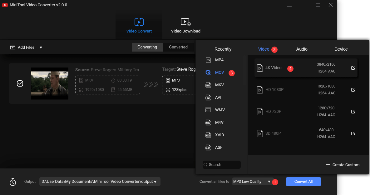Edit the 4K Video preset settings
370x195 pixels.
click(x=353, y=68)
